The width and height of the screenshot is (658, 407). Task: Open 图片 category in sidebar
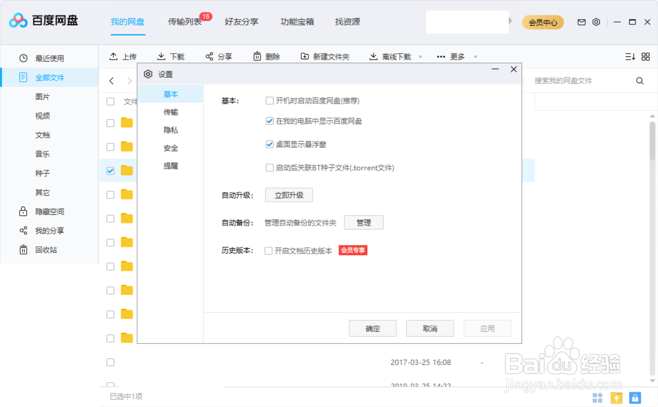pyautogui.click(x=43, y=97)
